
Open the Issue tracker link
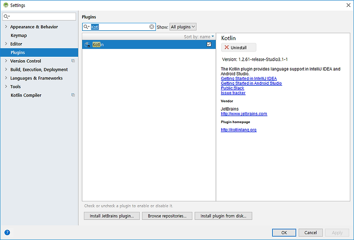233,93
